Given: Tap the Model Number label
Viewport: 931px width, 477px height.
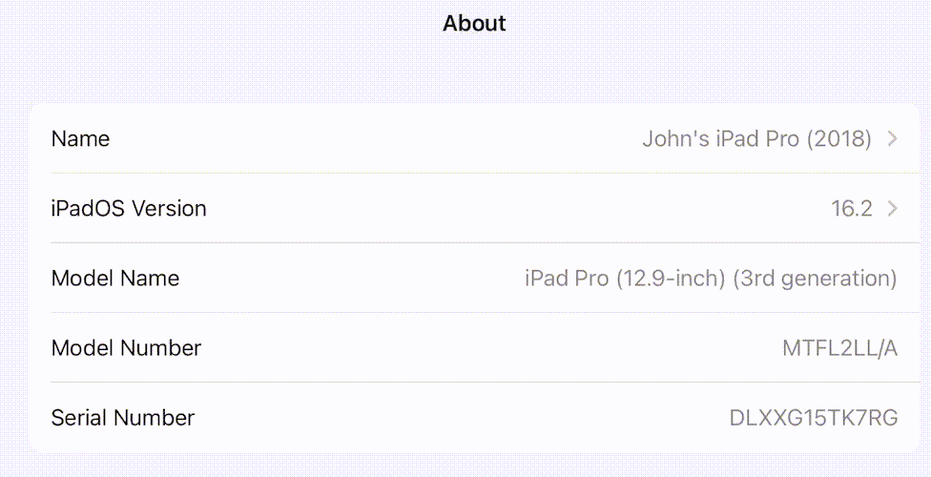Looking at the screenshot, I should [126, 348].
